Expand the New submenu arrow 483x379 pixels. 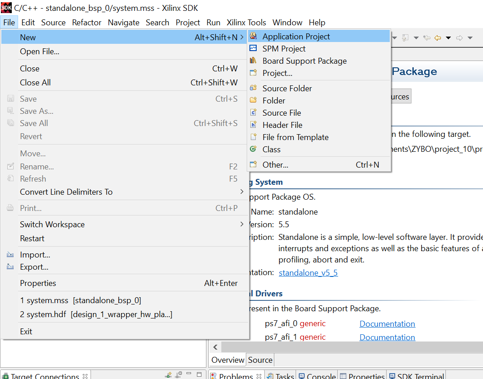pos(242,37)
